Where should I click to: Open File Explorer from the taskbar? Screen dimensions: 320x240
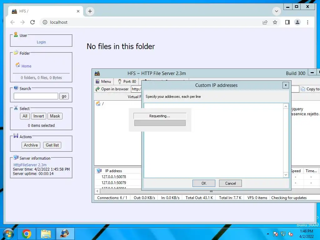pos(46,234)
